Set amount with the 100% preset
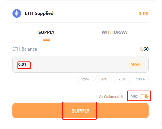 (140, 79)
